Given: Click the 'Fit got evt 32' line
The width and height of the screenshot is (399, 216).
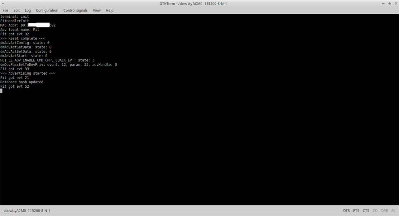Looking at the screenshot, I should [x=15, y=34].
